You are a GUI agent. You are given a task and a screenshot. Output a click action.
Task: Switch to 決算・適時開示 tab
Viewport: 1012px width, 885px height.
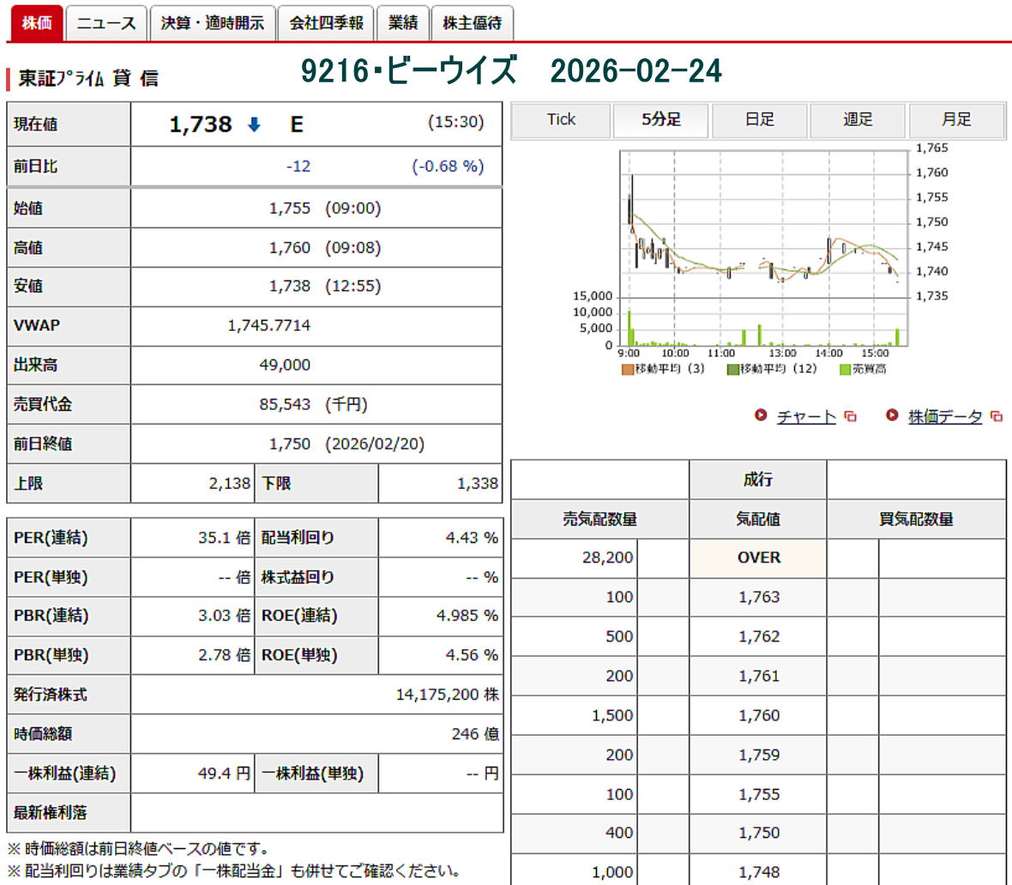(x=213, y=23)
